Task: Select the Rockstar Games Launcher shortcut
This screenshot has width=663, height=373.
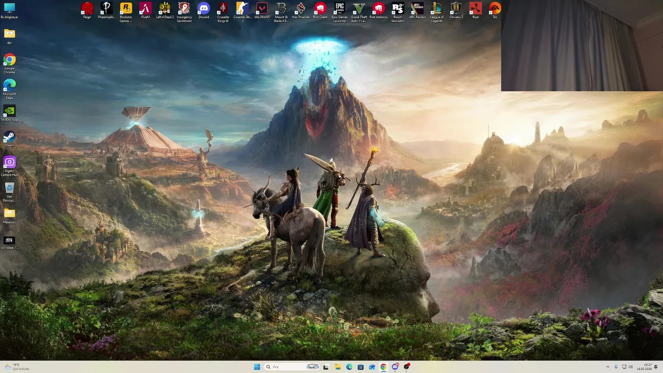Action: tap(126, 12)
